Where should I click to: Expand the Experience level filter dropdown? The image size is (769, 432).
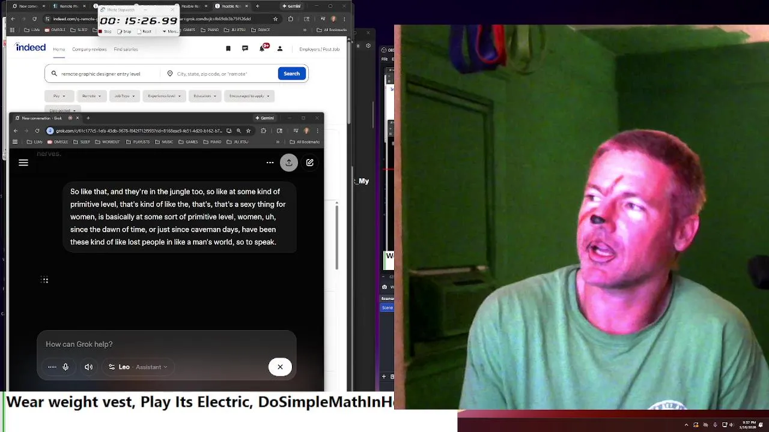(164, 96)
